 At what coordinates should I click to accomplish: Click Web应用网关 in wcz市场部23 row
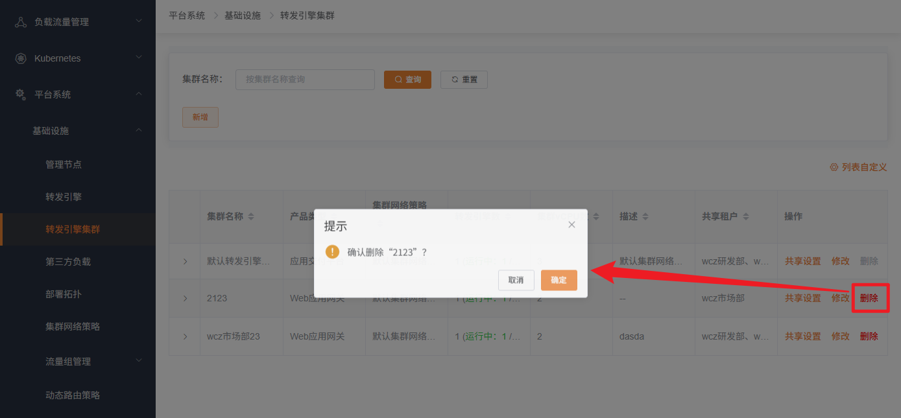coord(317,336)
